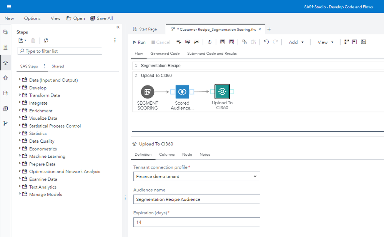Screen dimensions: 384x237
Task: Open the Add dropdown menu
Action: 296,42
